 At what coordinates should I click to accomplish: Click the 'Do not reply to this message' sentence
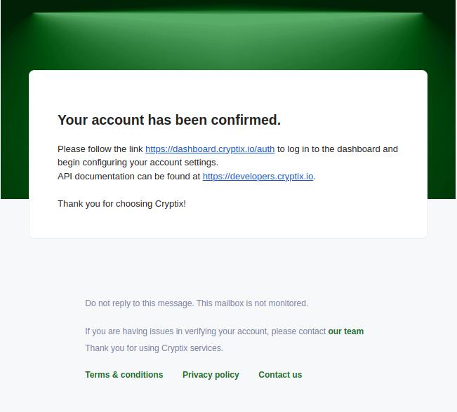coord(139,303)
